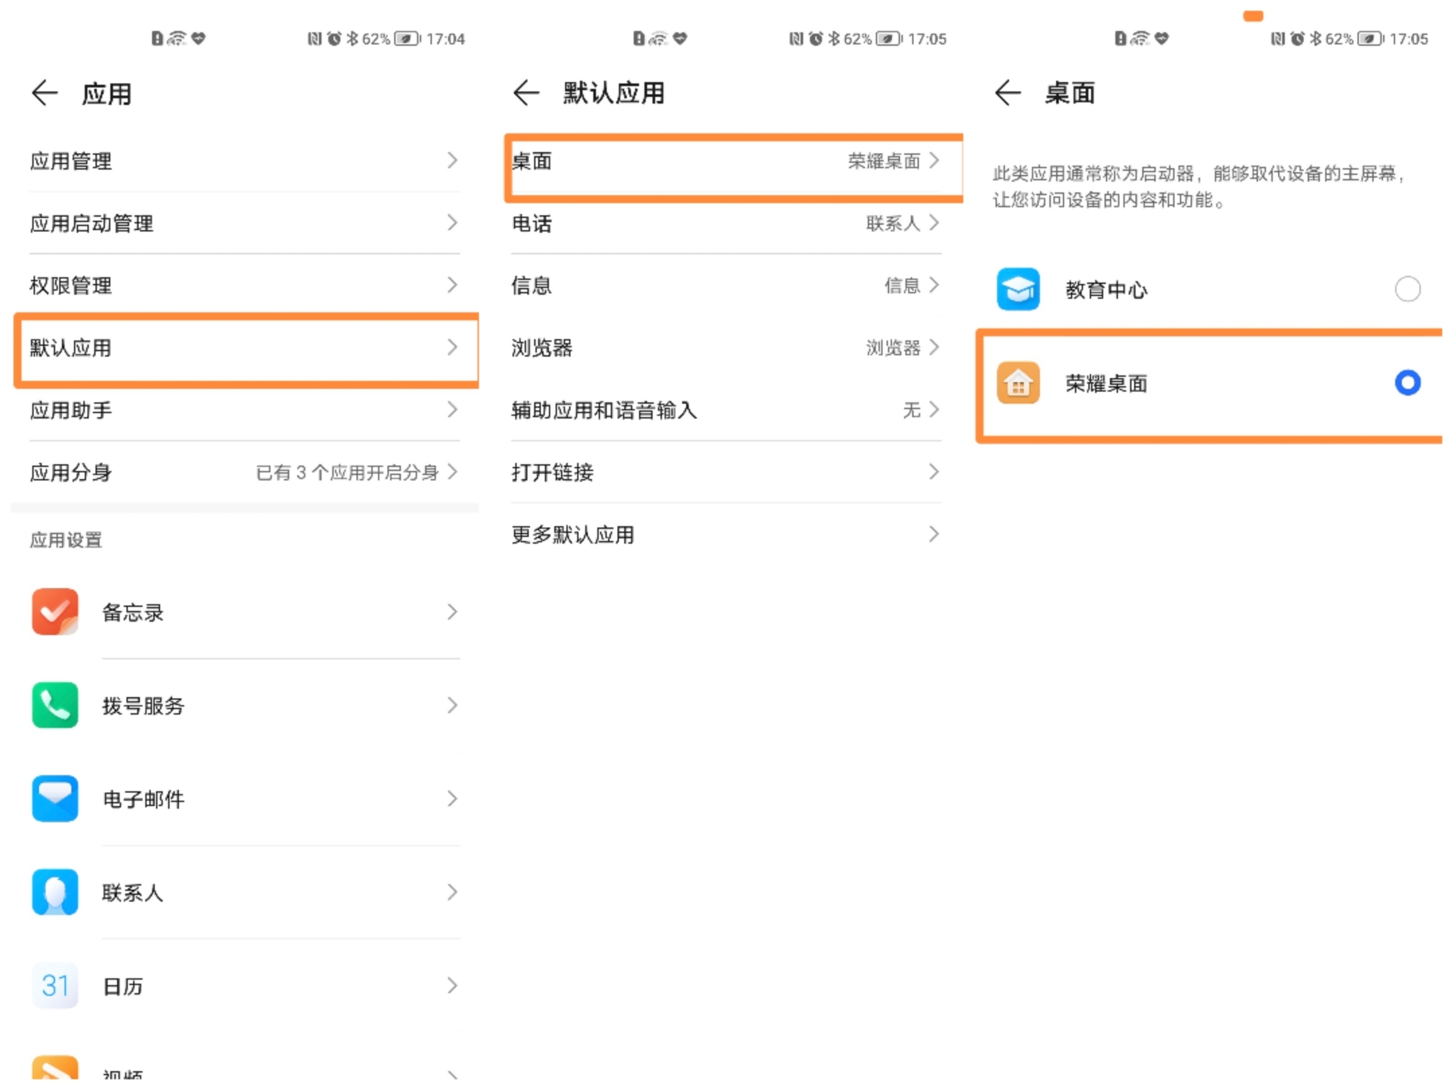Open the 日历 calendar icon showing 31
Screen dimensions: 1453x1090
coord(55,986)
